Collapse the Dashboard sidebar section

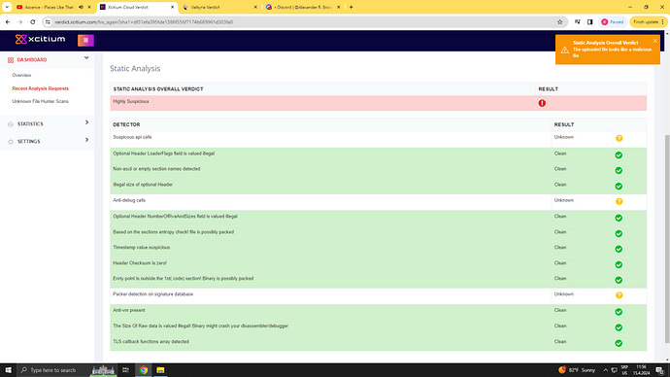pyautogui.click(x=86, y=57)
